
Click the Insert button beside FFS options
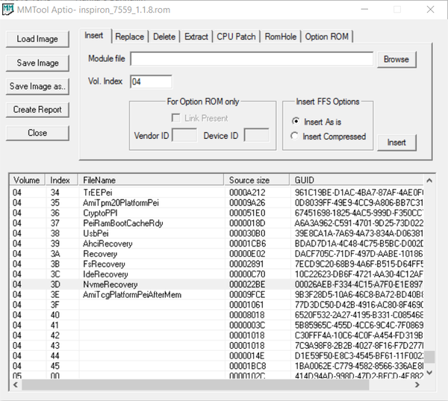(396, 143)
